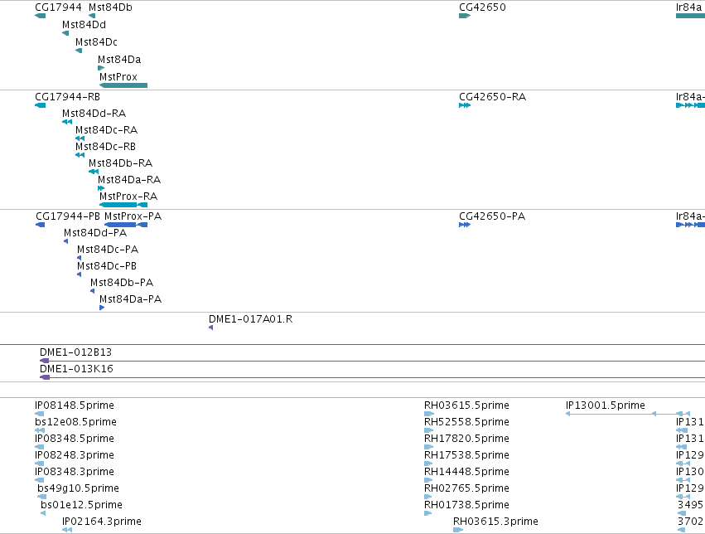The height and width of the screenshot is (534, 705).
Task: Click the Mst84Db gene label
Action: coord(111,7)
